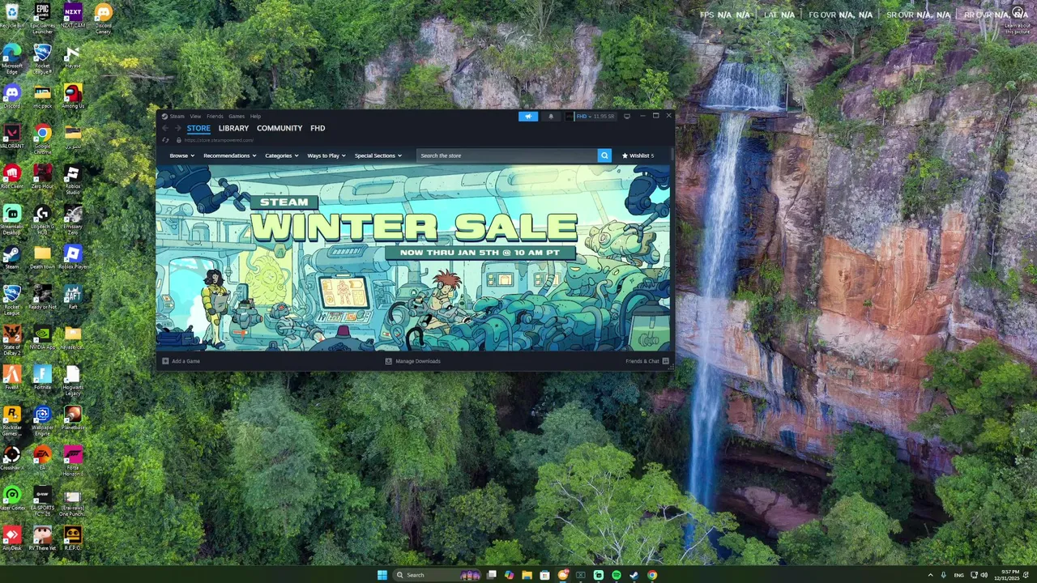The height and width of the screenshot is (583, 1037).
Task: Click the taskbar Search box
Action: (437, 575)
